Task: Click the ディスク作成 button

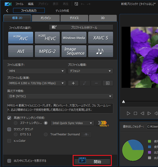Action: (62, 11)
